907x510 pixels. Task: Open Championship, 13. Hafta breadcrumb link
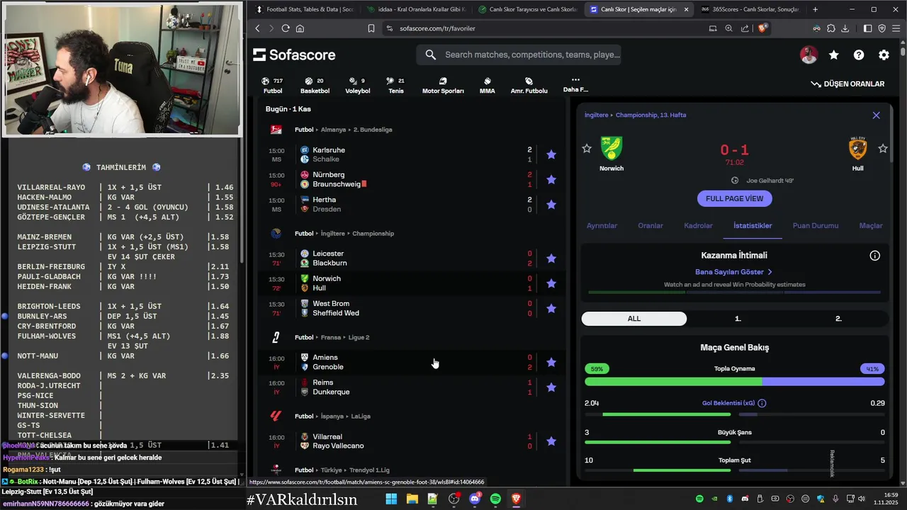click(650, 115)
